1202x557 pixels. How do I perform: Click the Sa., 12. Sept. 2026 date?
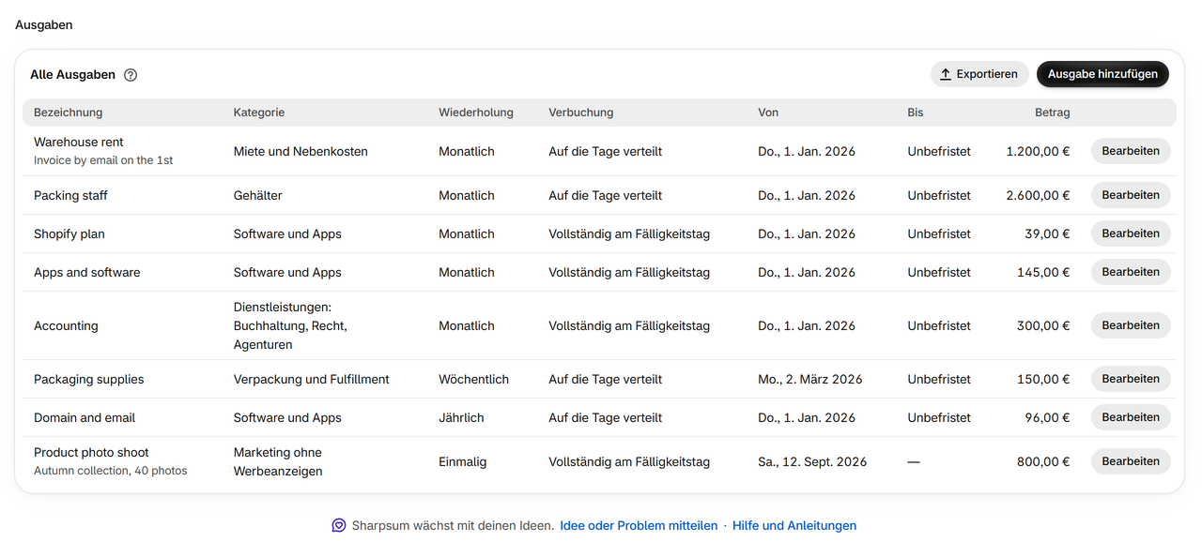pyautogui.click(x=812, y=462)
